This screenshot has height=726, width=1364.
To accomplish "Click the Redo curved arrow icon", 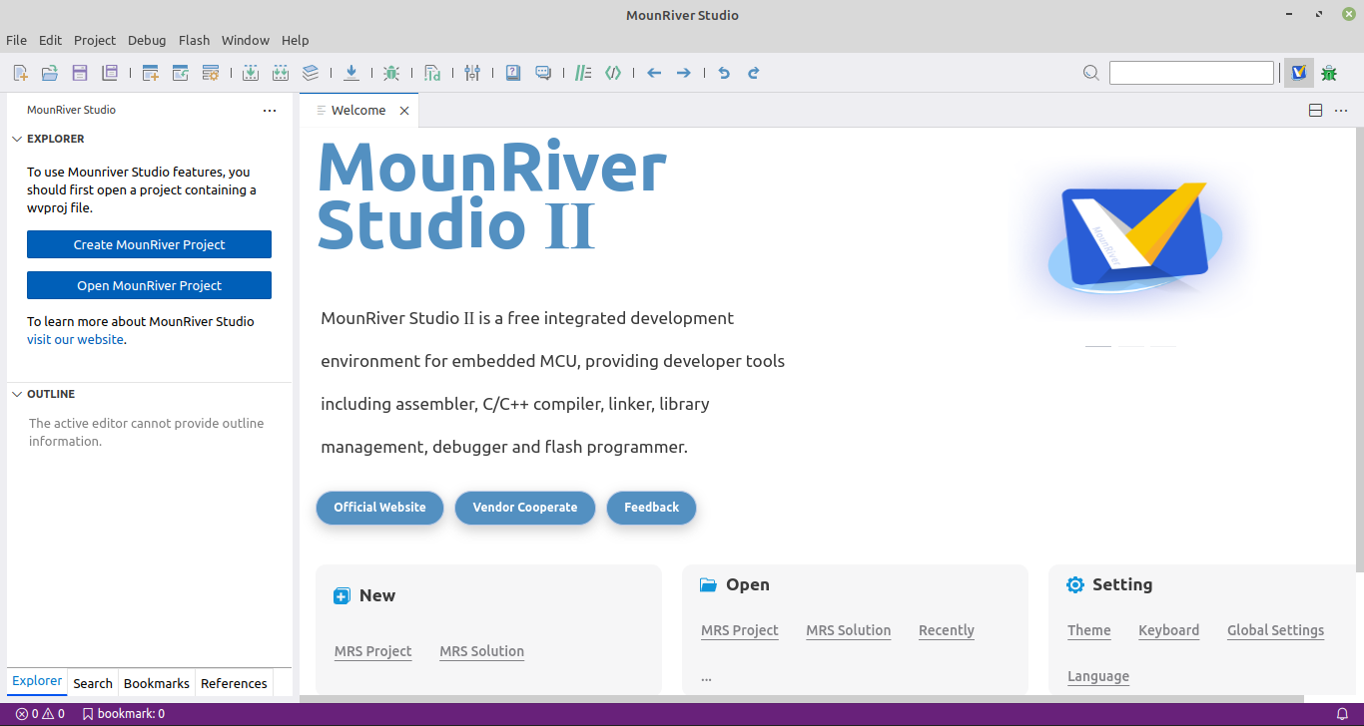I will 754,73.
